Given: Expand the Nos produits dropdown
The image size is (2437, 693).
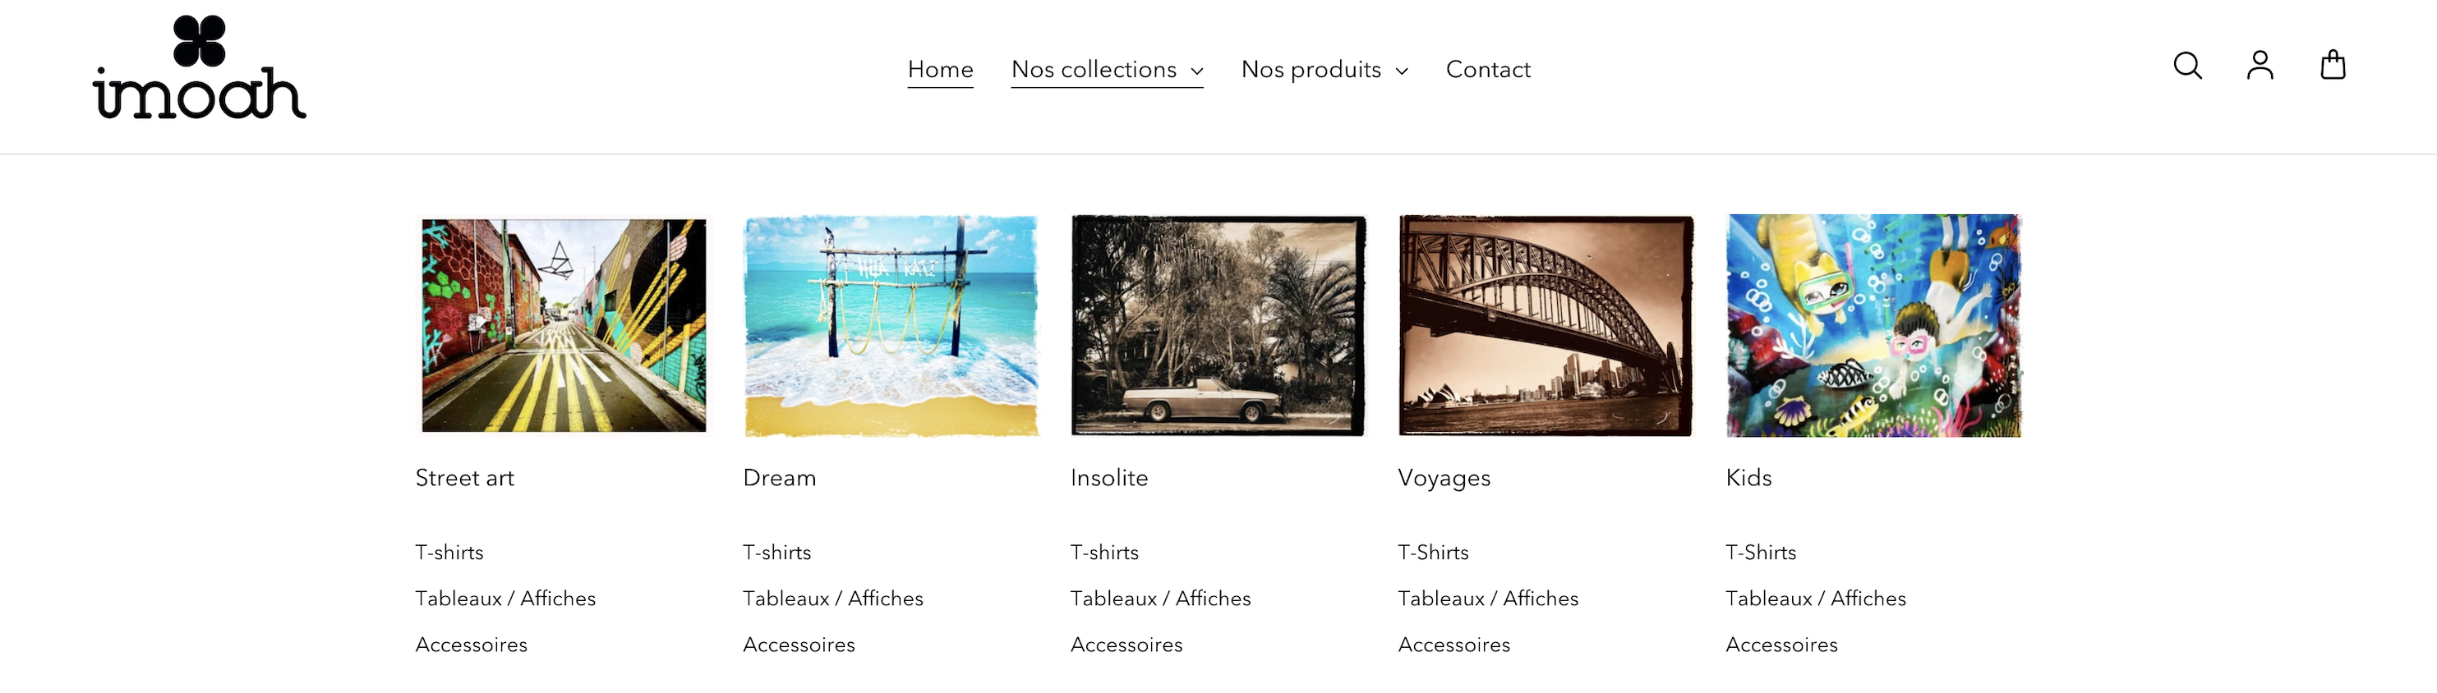Looking at the screenshot, I should [1324, 70].
